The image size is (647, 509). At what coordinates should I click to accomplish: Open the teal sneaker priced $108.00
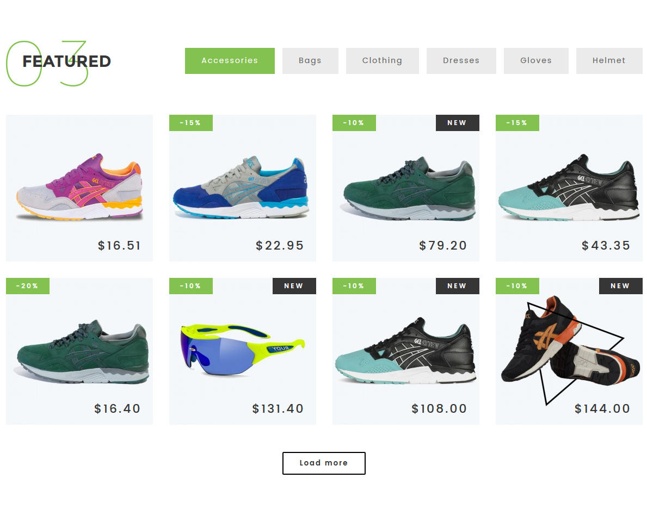[x=405, y=351]
